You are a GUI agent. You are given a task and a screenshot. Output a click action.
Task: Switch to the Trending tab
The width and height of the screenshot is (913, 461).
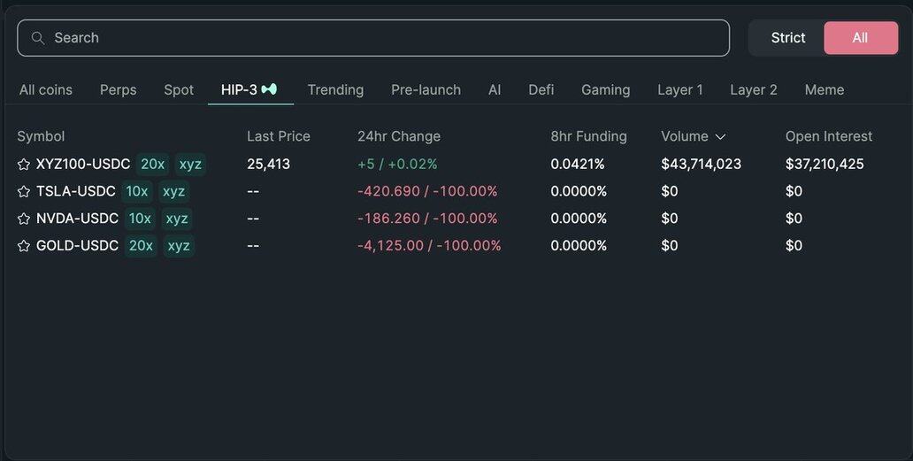tap(335, 89)
